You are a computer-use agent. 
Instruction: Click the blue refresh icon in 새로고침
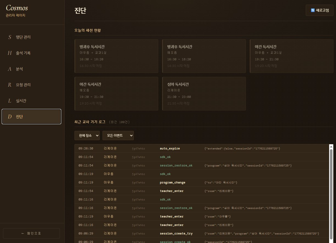tap(313, 10)
